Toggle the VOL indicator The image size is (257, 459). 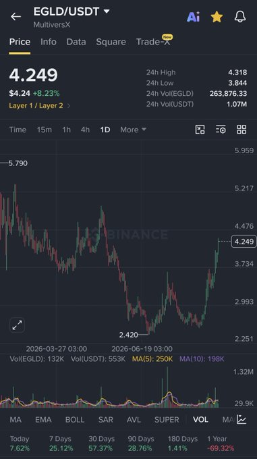point(200,420)
